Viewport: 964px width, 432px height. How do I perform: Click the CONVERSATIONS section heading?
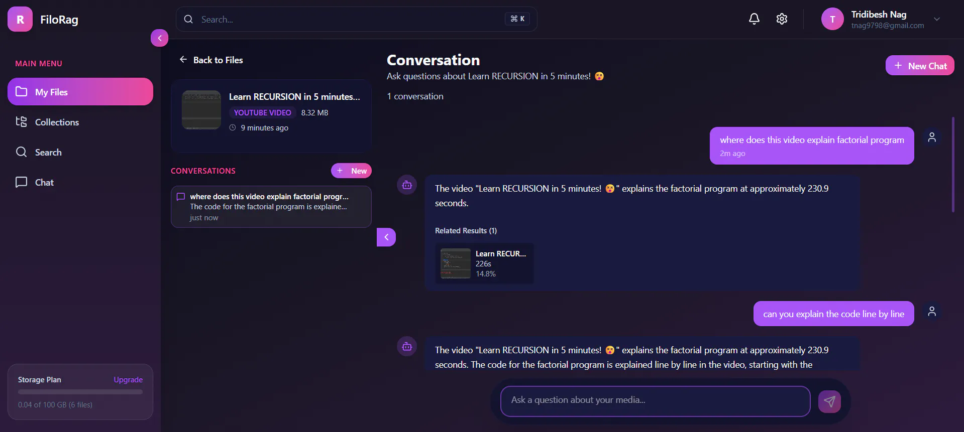(203, 171)
